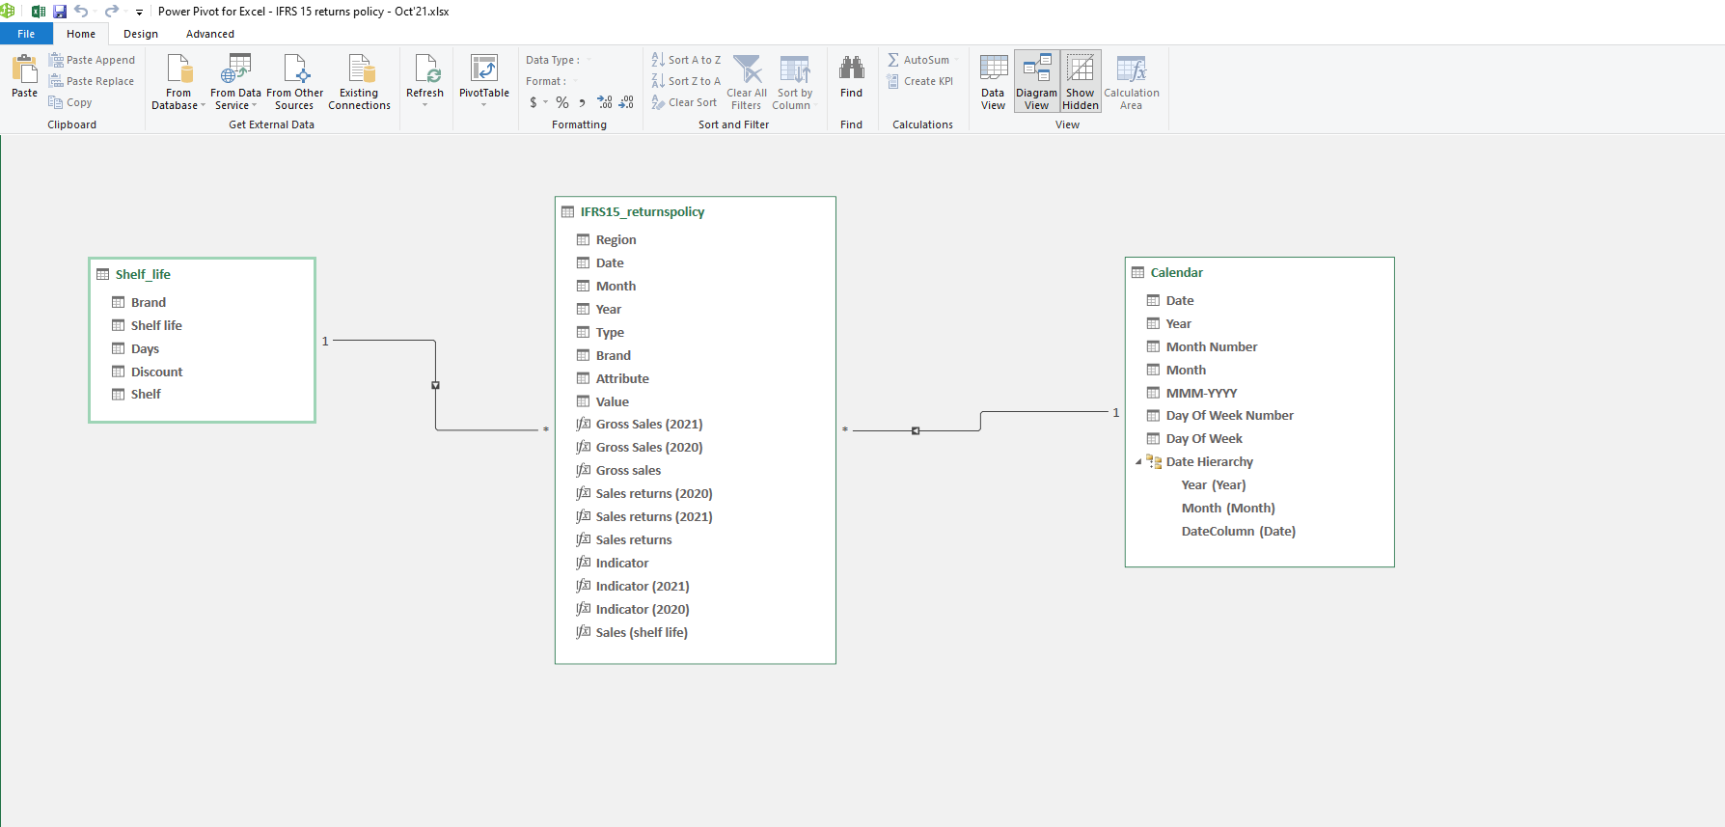Viewport: 1725px width, 827px height.
Task: Select Indicator (2021) measure
Action: click(643, 586)
